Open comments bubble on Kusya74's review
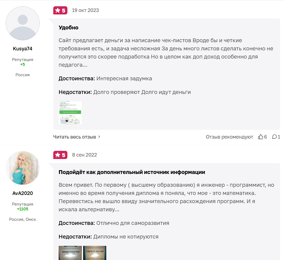The height and width of the screenshot is (260, 284). [x=274, y=137]
